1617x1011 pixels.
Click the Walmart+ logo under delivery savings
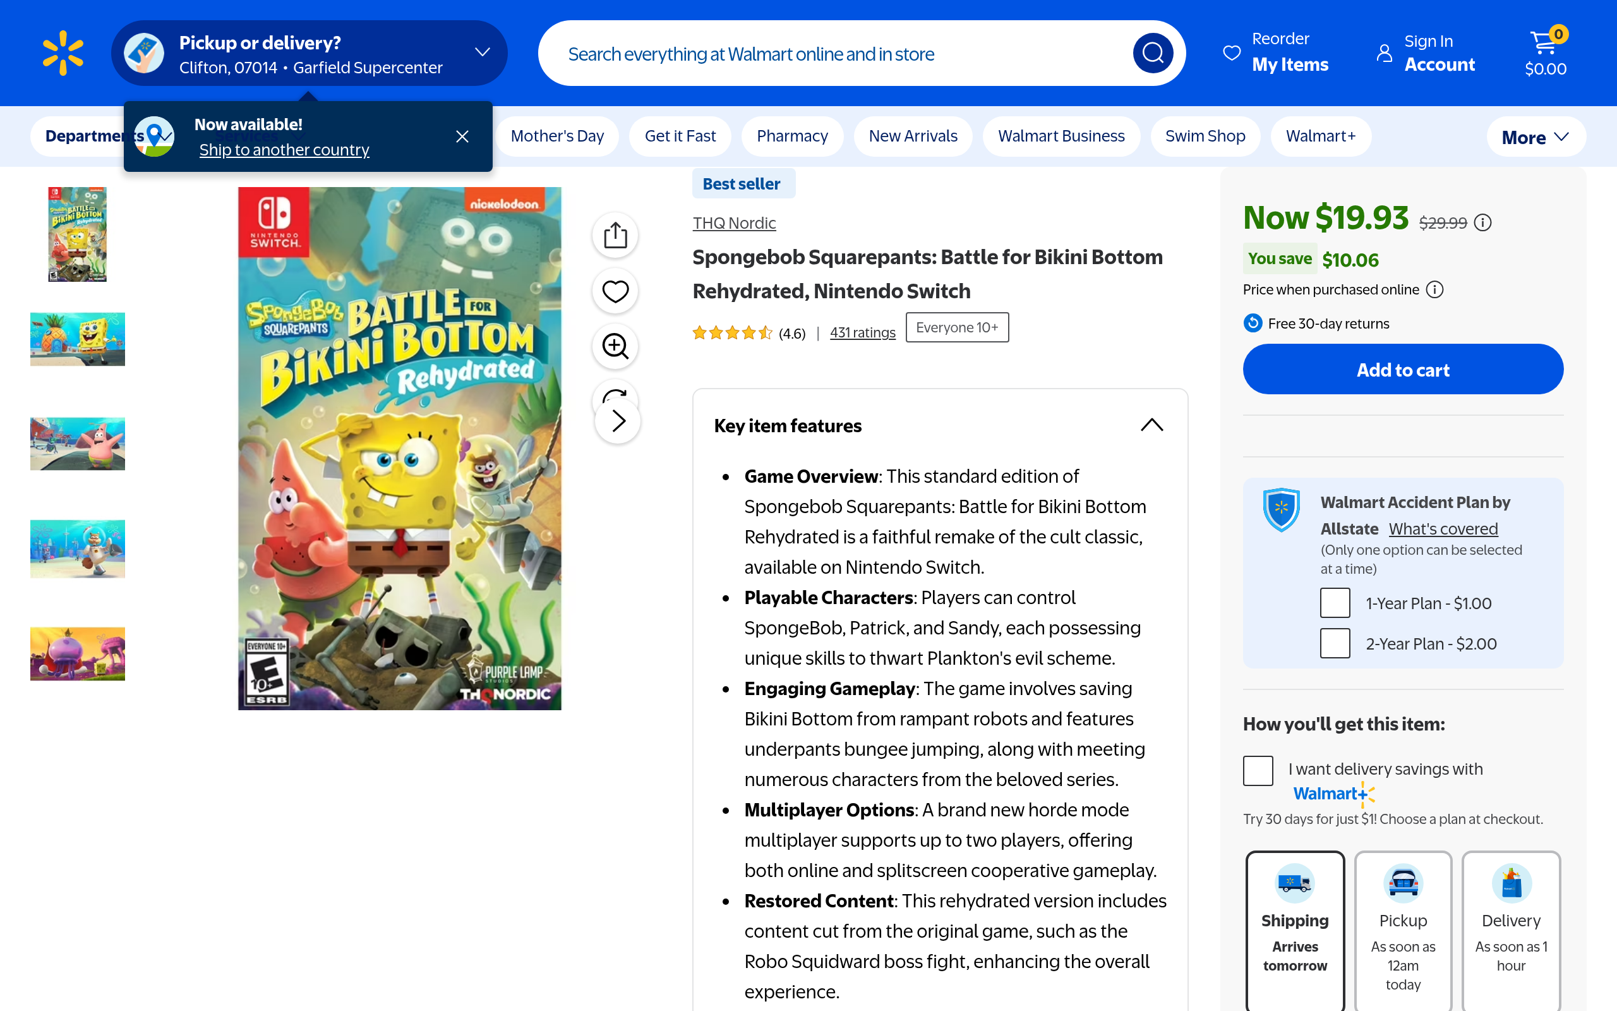1333,794
